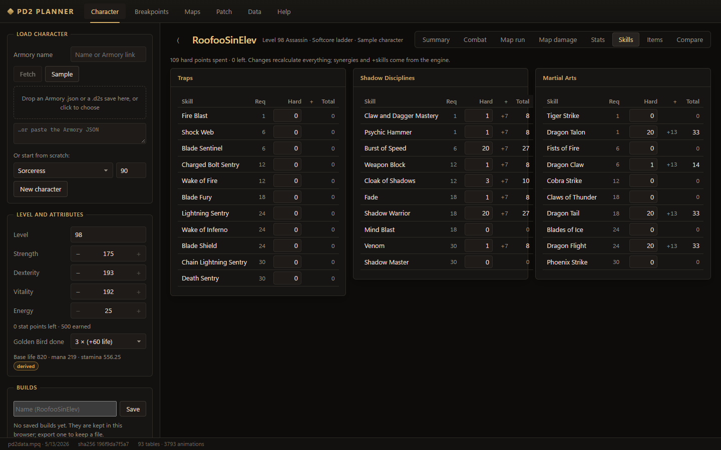
Task: Switch to the Summary view
Action: [x=436, y=39]
